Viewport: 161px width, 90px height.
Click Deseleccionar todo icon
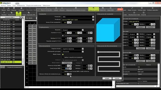pyautogui.click(x=134, y=13)
